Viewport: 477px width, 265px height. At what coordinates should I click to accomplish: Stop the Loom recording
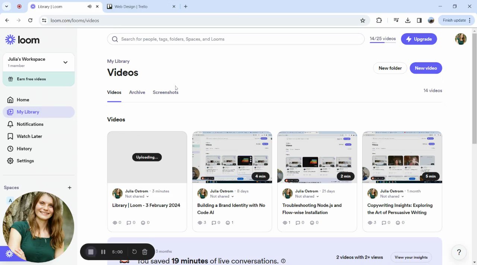pyautogui.click(x=91, y=252)
